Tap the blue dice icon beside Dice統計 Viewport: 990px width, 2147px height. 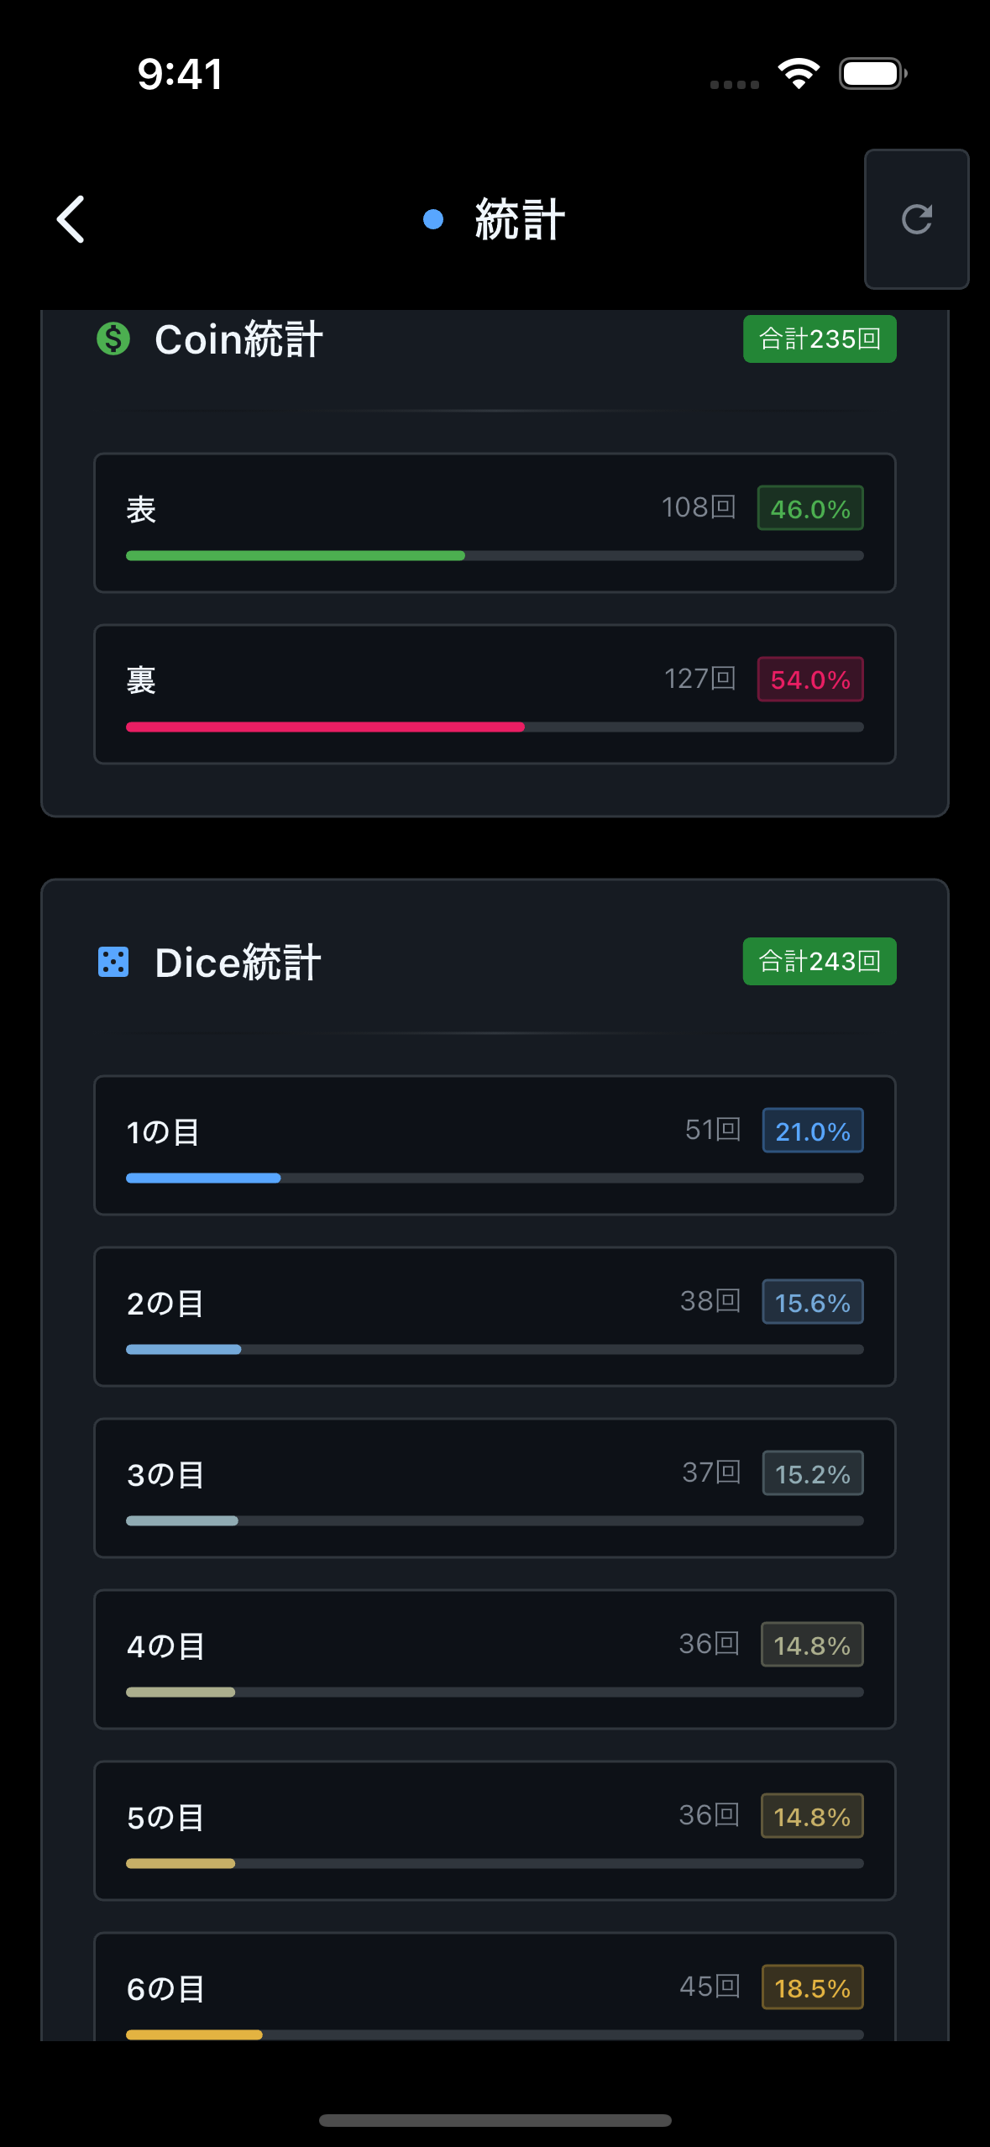[x=113, y=962]
